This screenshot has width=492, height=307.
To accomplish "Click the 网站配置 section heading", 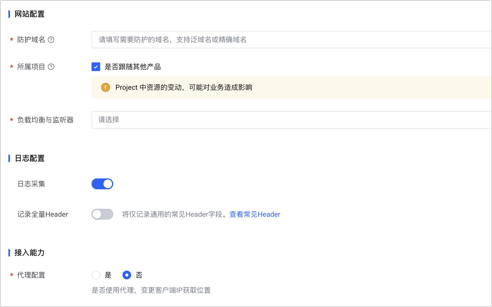I will coord(29,14).
